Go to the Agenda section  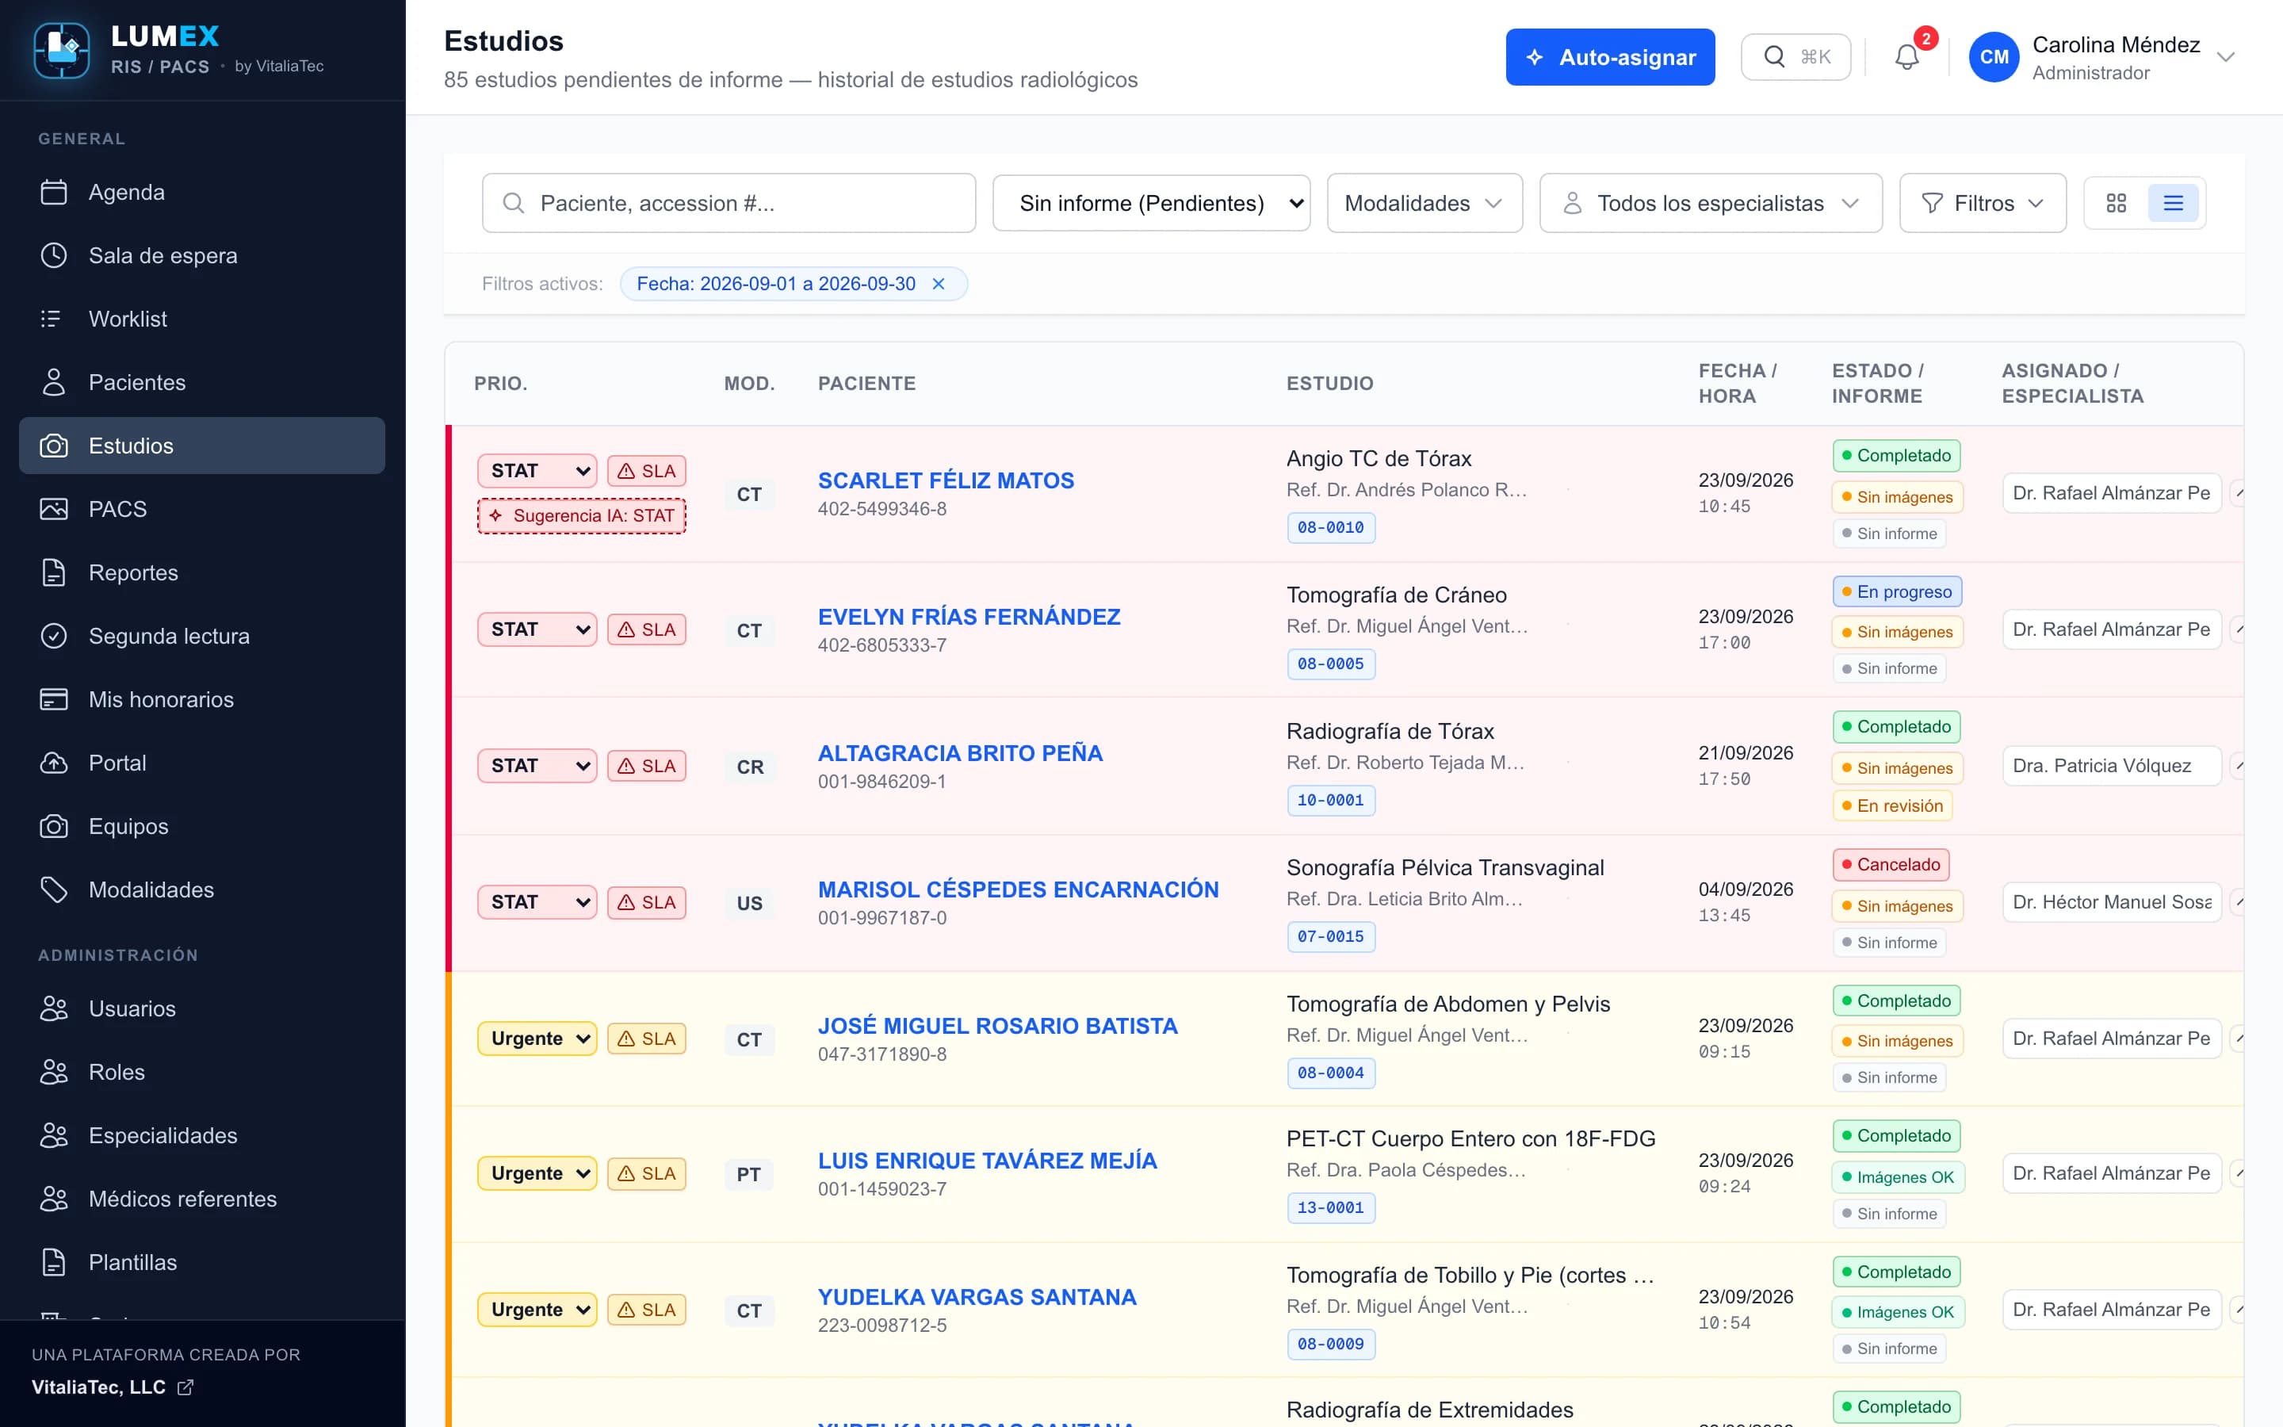(x=202, y=193)
